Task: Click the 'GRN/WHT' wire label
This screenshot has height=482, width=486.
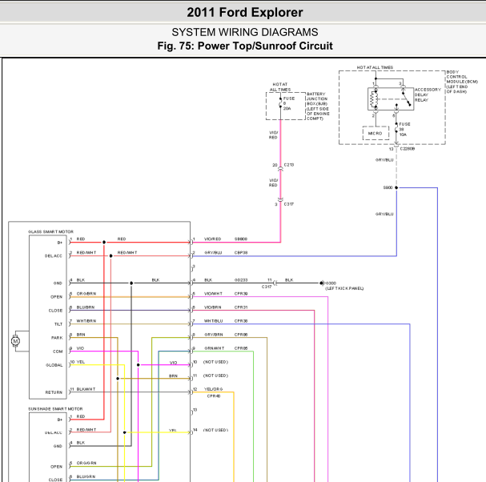Action: [x=214, y=348]
